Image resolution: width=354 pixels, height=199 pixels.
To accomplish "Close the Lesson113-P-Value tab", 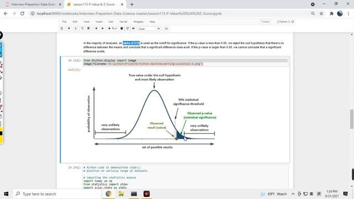I will [122, 4].
